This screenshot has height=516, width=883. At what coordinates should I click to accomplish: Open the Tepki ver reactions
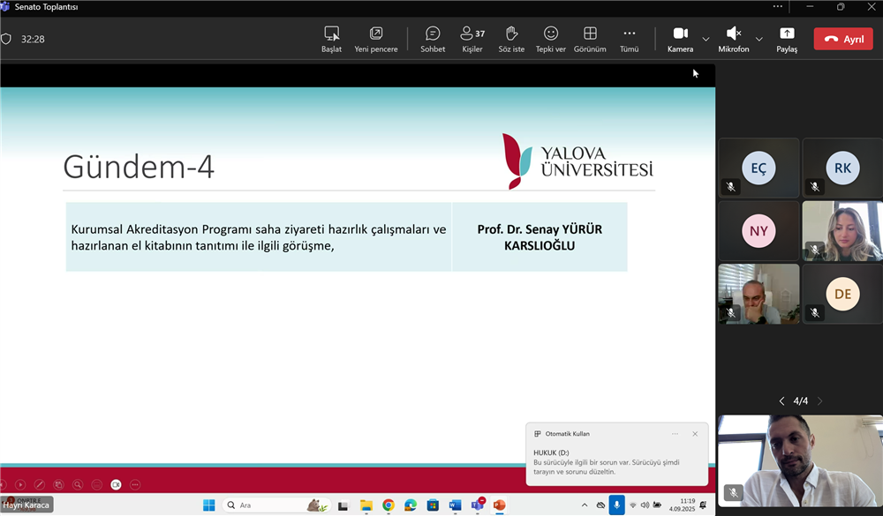(x=551, y=40)
